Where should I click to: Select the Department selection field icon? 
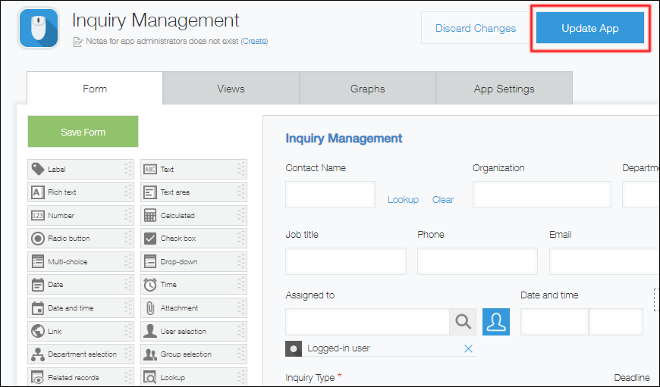click(37, 354)
